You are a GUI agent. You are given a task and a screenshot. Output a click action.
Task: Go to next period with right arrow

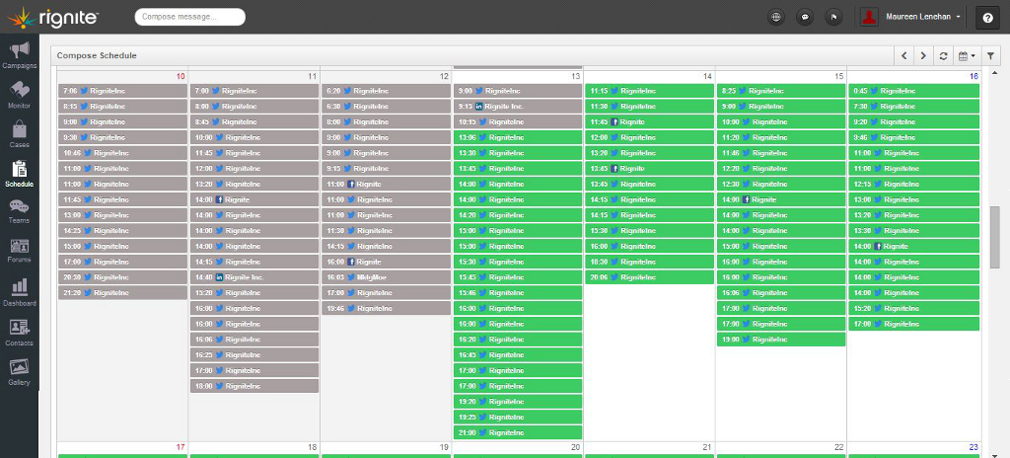click(x=923, y=56)
